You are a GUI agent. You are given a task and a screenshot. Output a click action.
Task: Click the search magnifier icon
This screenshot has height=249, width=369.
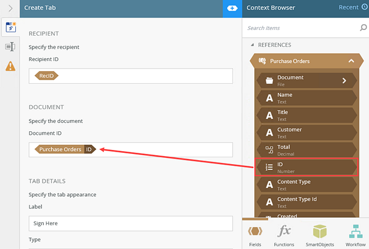pos(363,28)
